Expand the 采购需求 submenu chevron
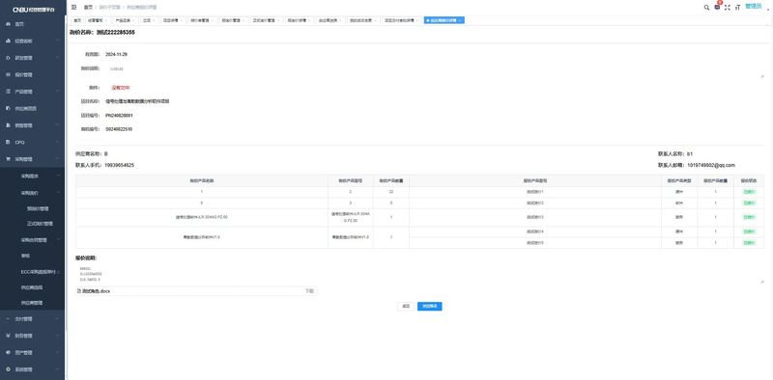Image resolution: width=773 pixels, height=380 pixels. (x=58, y=176)
